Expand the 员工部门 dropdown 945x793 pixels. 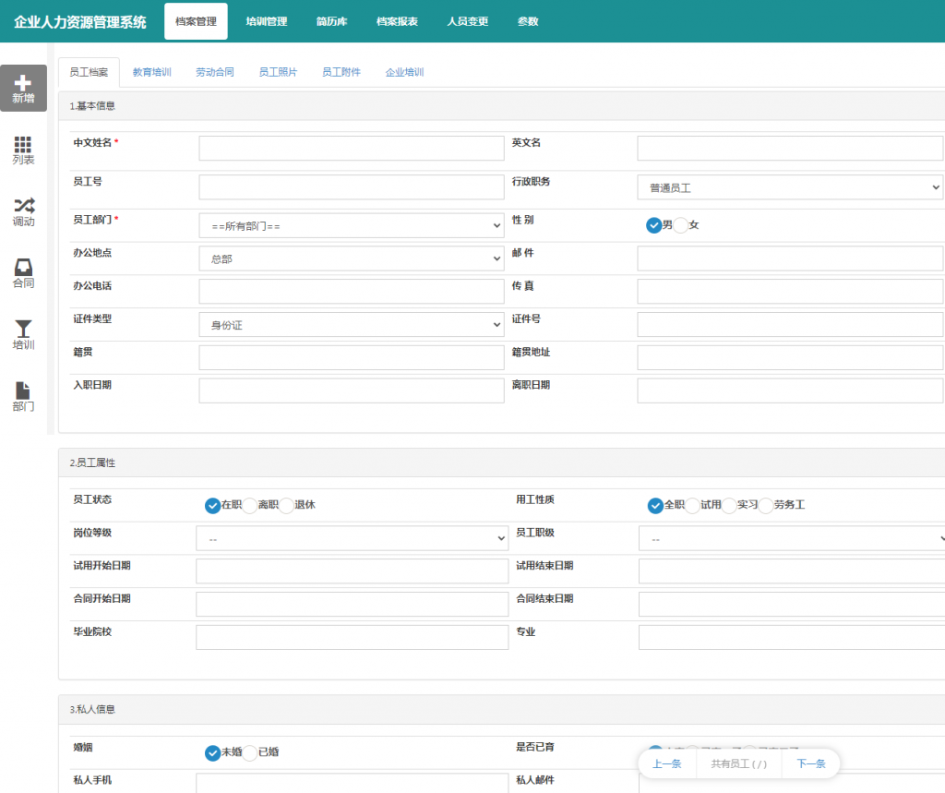click(352, 225)
